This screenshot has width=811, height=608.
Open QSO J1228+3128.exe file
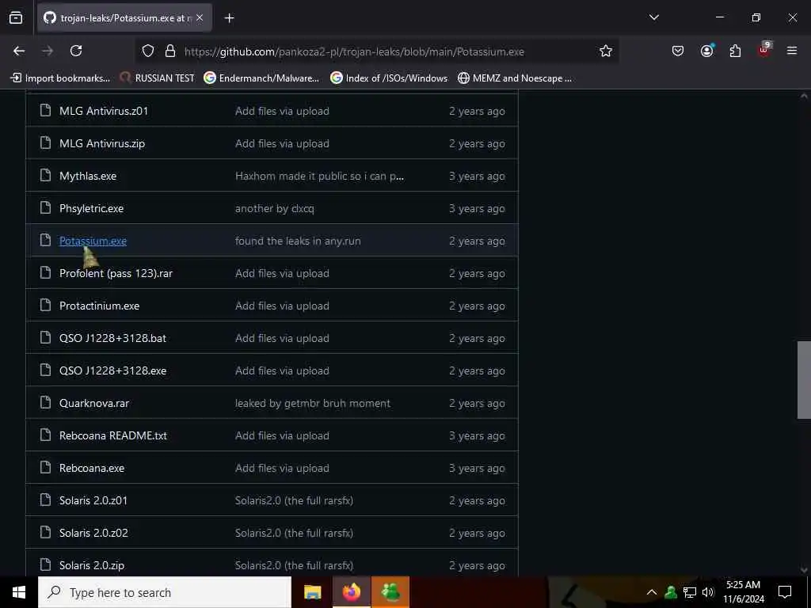pyautogui.click(x=112, y=371)
